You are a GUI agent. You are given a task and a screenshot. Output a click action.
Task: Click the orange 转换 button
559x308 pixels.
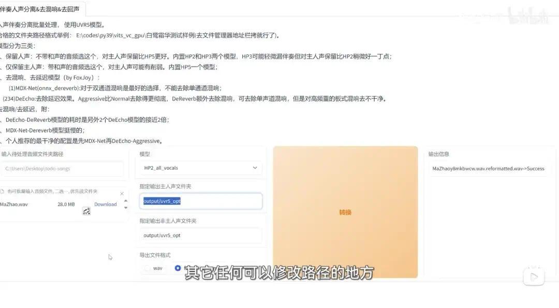tap(345, 212)
